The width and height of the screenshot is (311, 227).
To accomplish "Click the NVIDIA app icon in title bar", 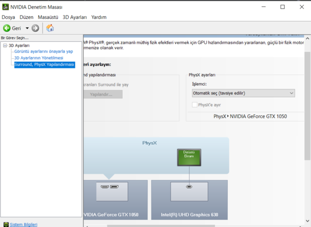I will (5, 7).
